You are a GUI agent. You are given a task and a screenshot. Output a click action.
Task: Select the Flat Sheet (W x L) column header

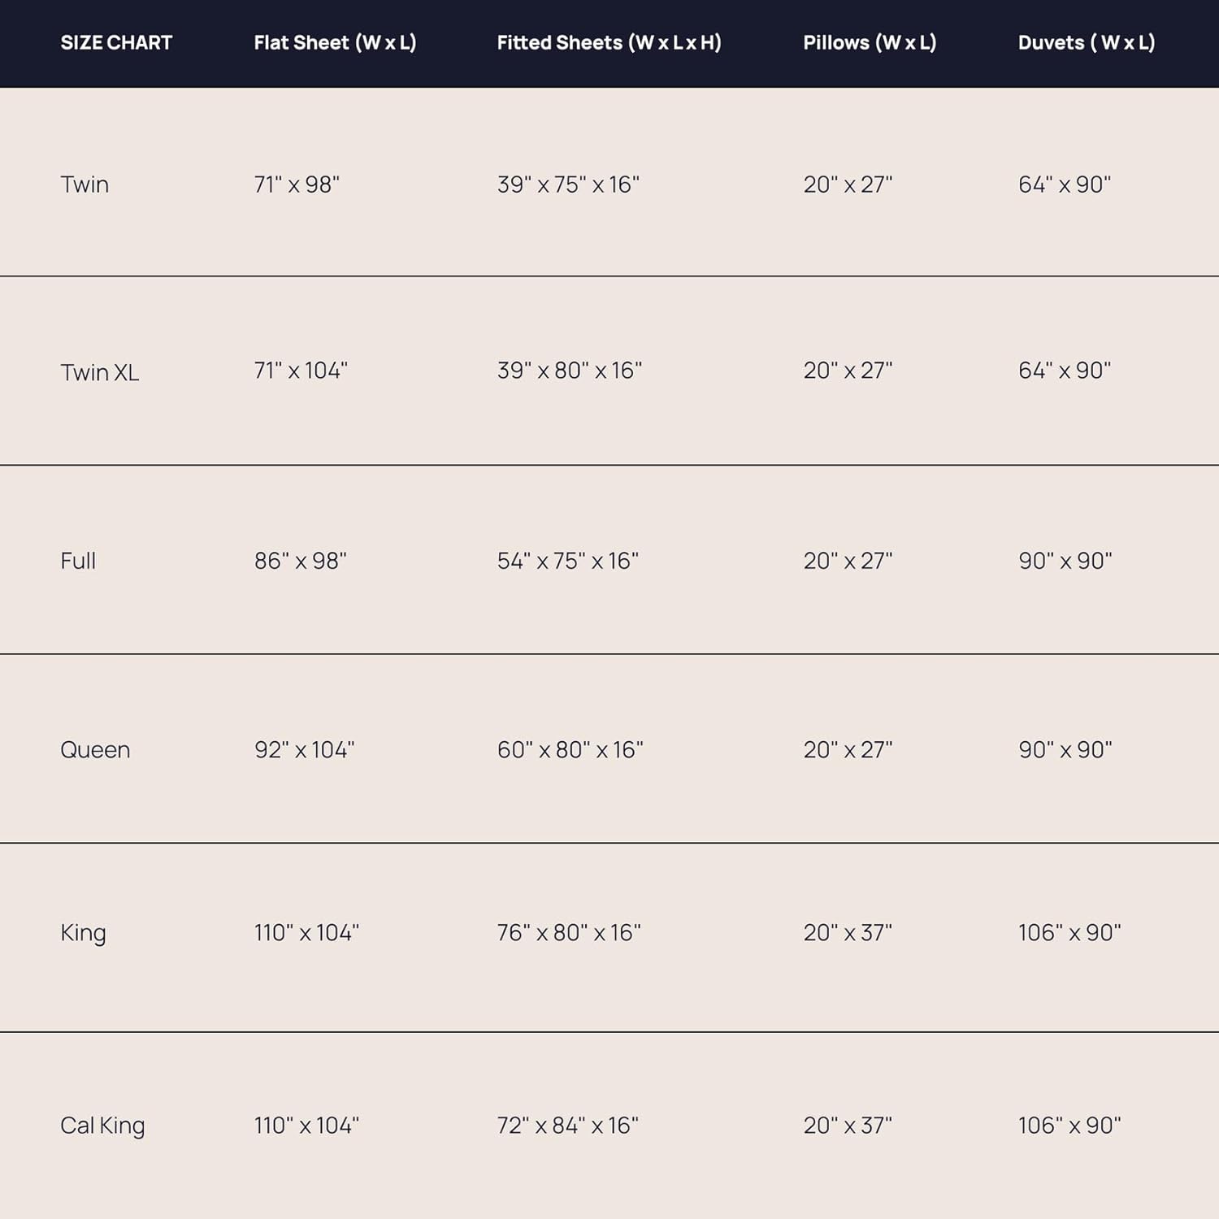[335, 43]
